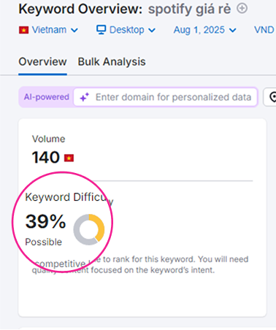Select the Overview tab
Screen dimensions: 276x330
[x=42, y=62]
